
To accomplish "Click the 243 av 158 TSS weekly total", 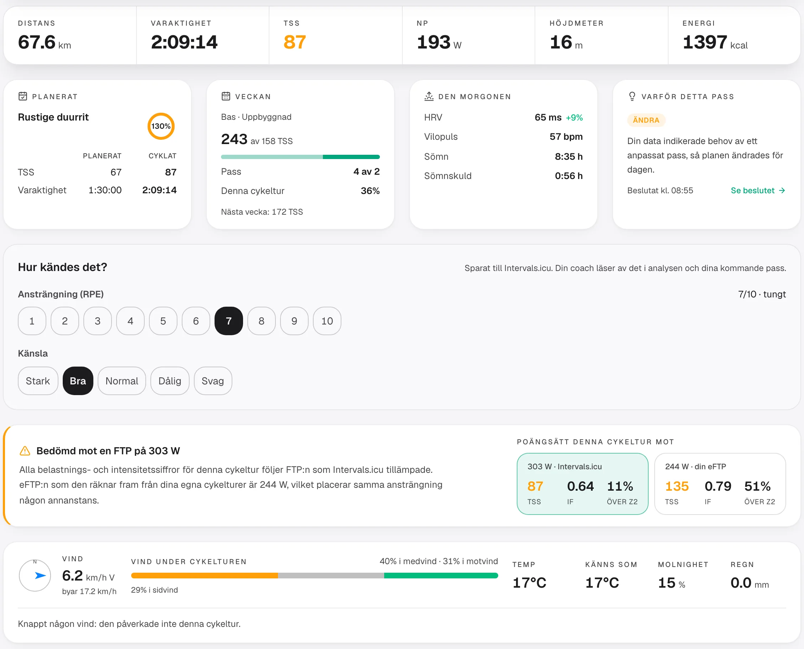I will [x=257, y=139].
